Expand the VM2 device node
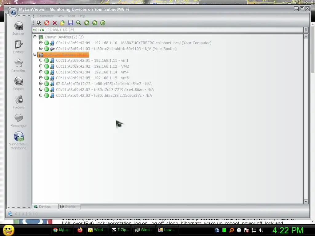315x236 pixels. point(41,66)
